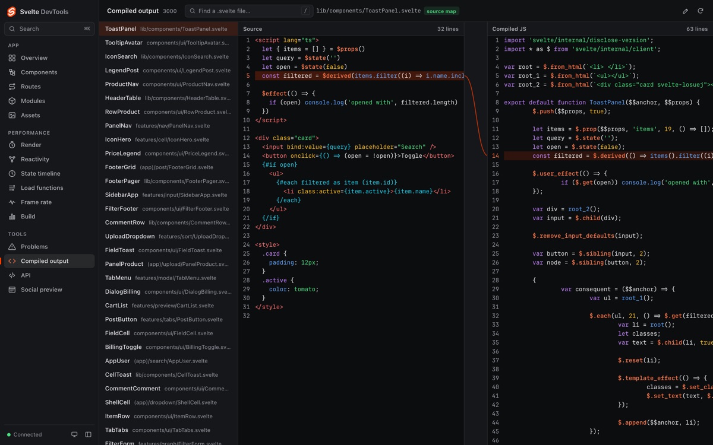Image resolution: width=713 pixels, height=445 pixels.
Task: Select BillingToggle component file
Action: (x=168, y=347)
